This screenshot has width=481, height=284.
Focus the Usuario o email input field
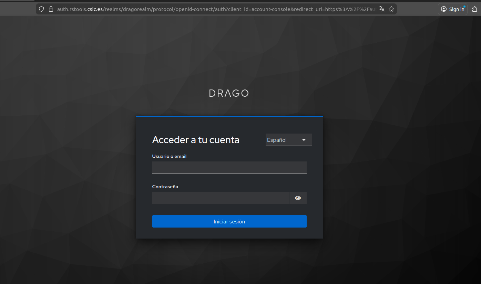tap(229, 168)
